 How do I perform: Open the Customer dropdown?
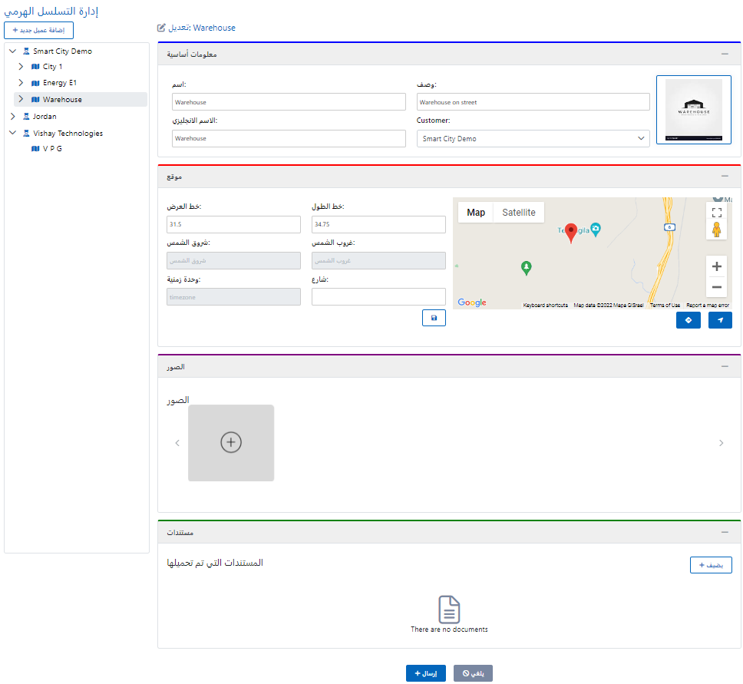[533, 139]
